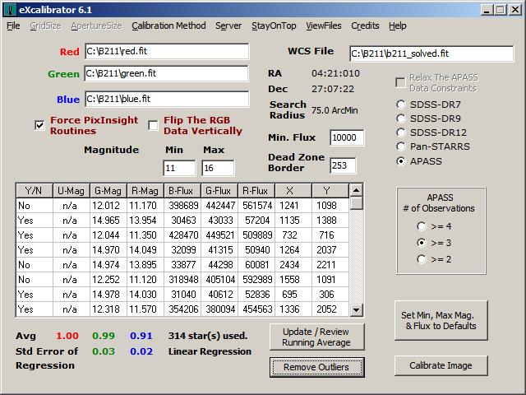Click the Remove Outliers button
Image resolution: width=526 pixels, height=395 pixels.
pos(316,367)
